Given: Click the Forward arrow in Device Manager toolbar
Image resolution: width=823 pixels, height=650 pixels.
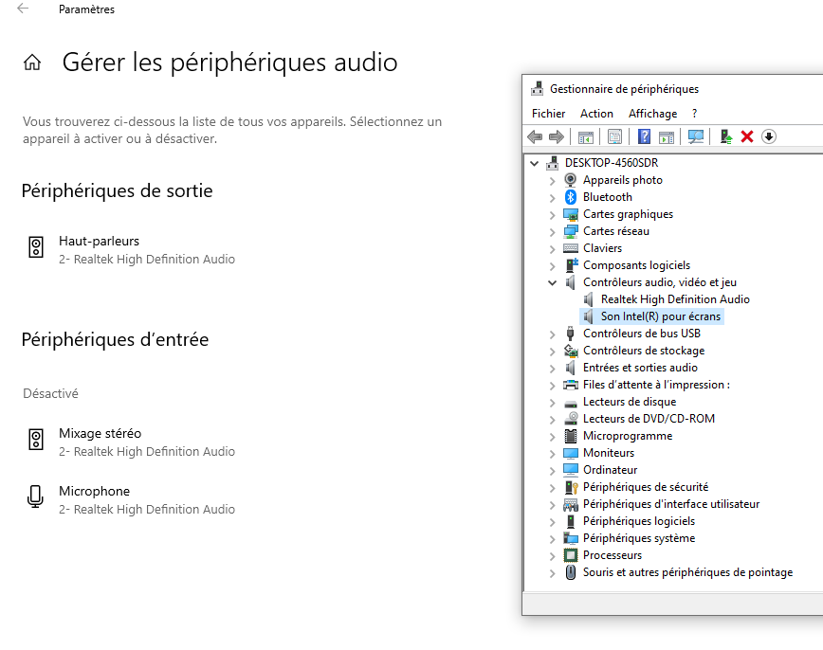Looking at the screenshot, I should click(x=557, y=137).
